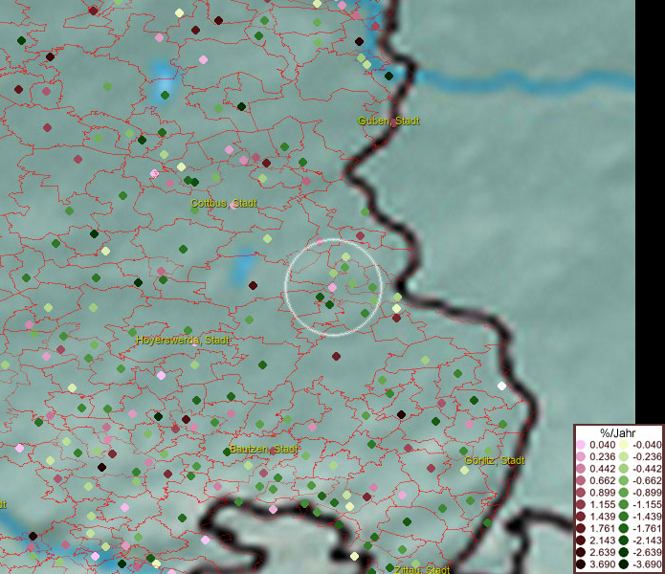Image resolution: width=665 pixels, height=574 pixels.
Task: Click the pink diamond marker inside the white circle
Action: click(x=332, y=287)
